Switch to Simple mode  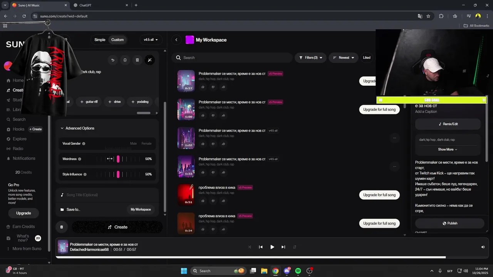tap(100, 40)
